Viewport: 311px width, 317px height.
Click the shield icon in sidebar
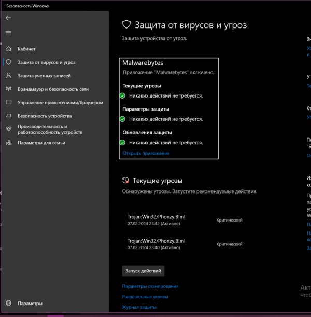[x=8, y=62]
